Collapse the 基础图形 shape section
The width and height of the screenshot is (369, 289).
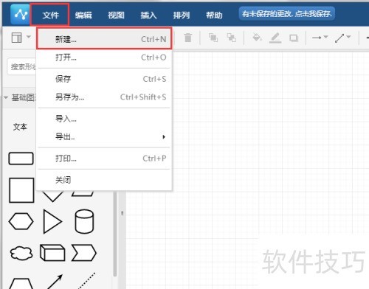click(x=6, y=97)
